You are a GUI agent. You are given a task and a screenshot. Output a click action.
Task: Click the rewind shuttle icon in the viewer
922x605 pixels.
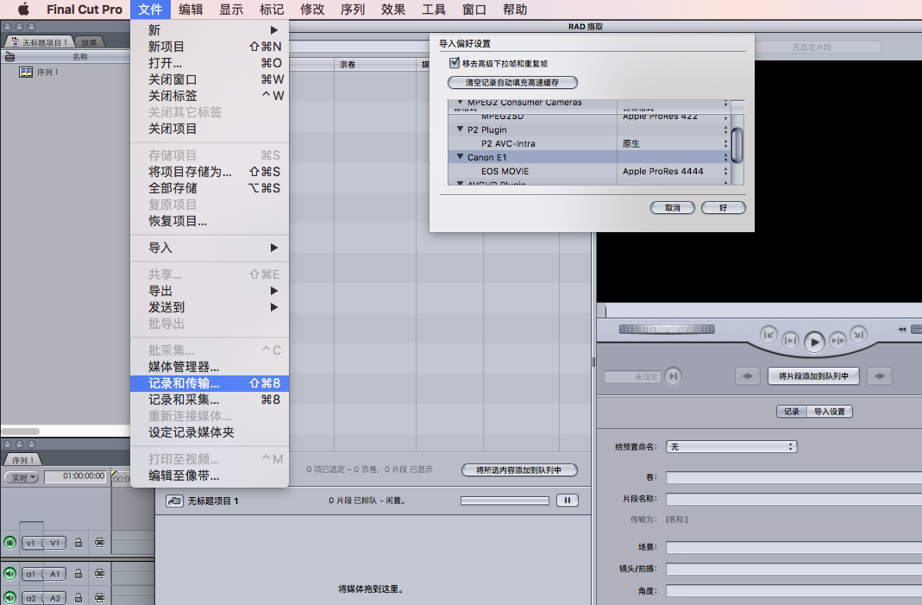tap(901, 330)
